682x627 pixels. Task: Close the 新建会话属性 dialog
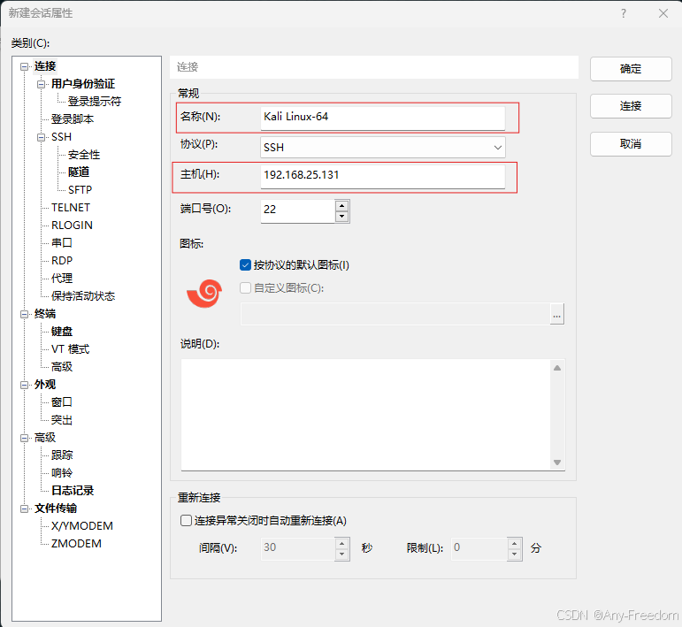tap(663, 13)
